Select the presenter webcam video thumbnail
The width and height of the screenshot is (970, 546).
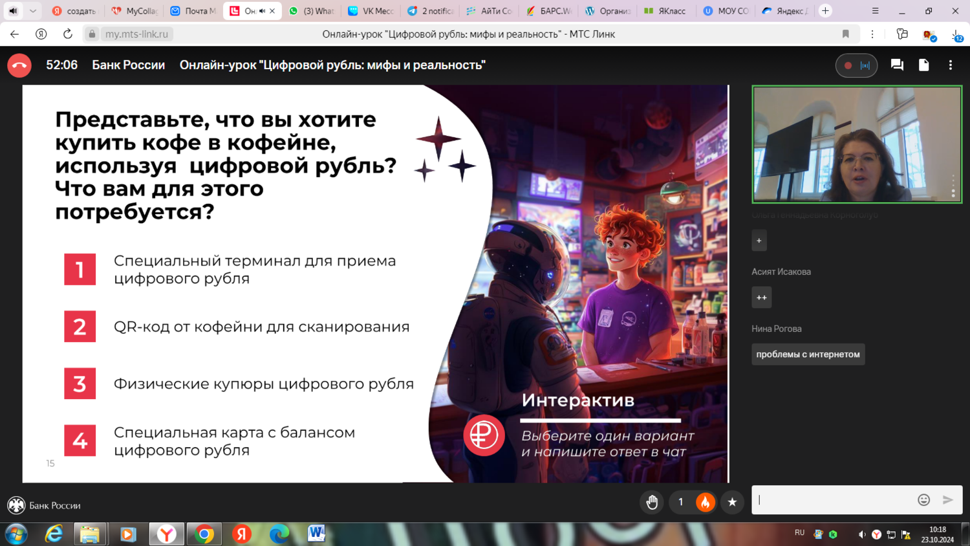coord(857,144)
